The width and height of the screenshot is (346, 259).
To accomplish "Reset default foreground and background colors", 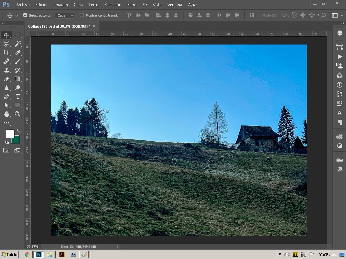I will click(x=7, y=142).
